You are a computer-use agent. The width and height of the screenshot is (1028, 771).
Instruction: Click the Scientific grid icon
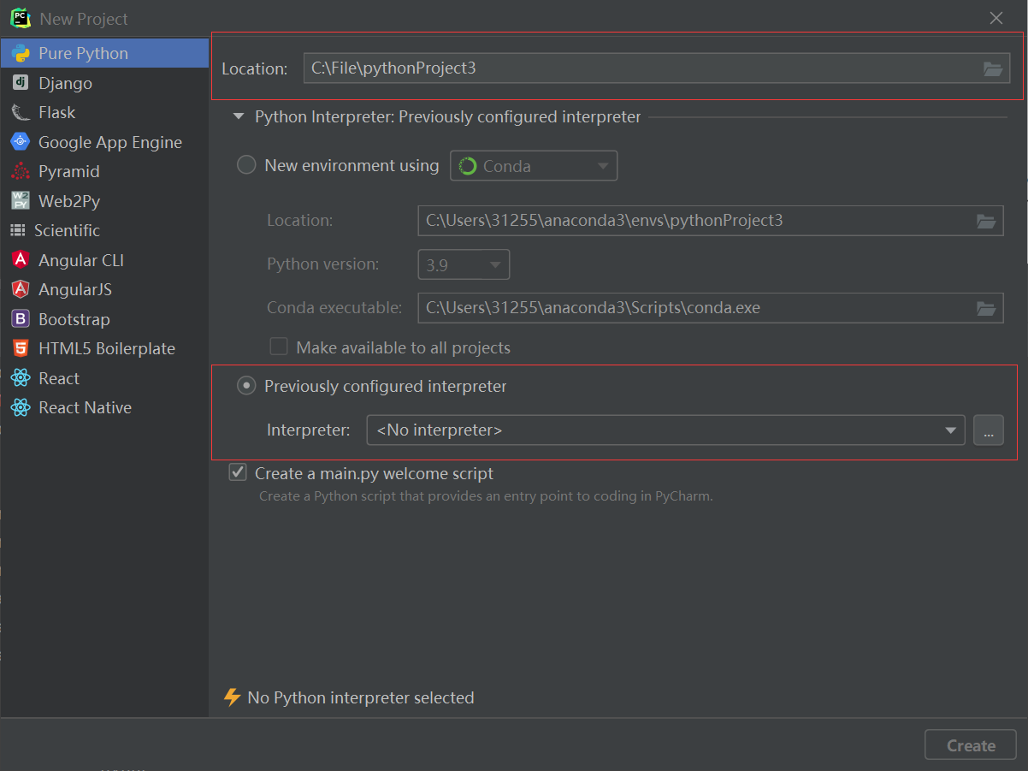pos(18,230)
